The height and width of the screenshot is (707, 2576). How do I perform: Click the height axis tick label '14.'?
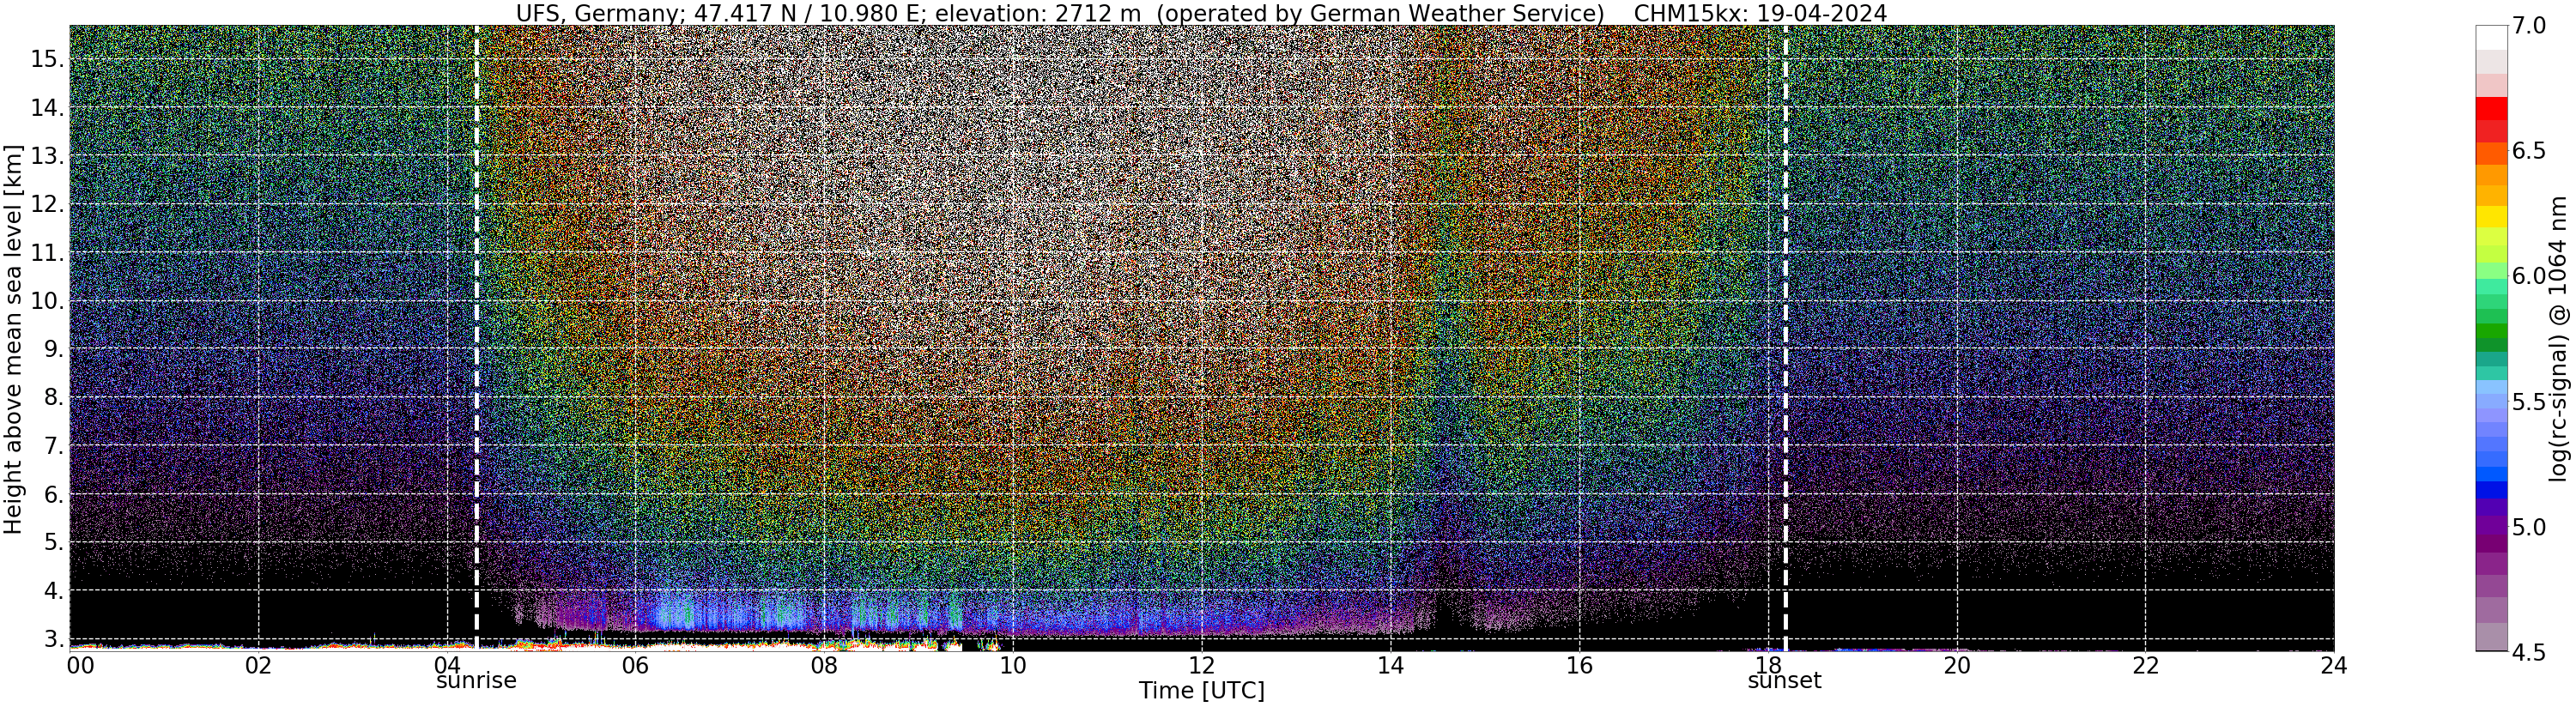click(47, 108)
